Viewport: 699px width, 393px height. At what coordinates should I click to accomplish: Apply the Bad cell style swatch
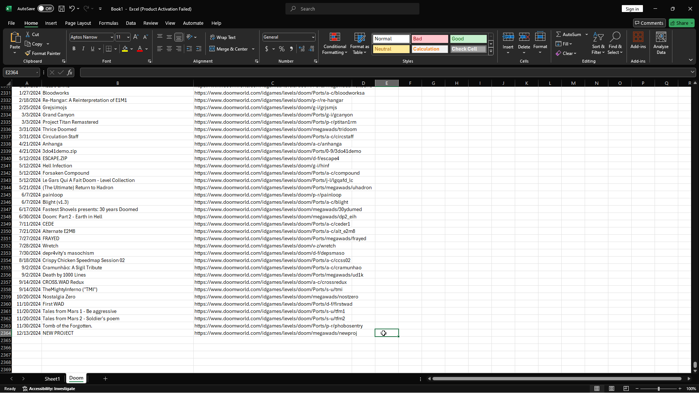[x=430, y=39]
